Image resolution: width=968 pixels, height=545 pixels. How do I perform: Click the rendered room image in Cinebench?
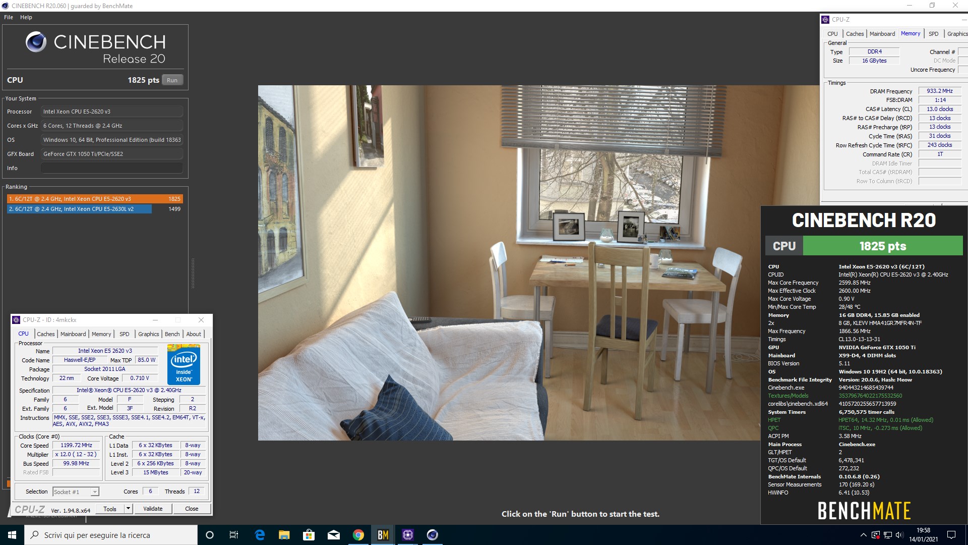(x=509, y=262)
